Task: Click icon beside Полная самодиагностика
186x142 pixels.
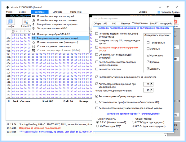Action: [33, 42]
